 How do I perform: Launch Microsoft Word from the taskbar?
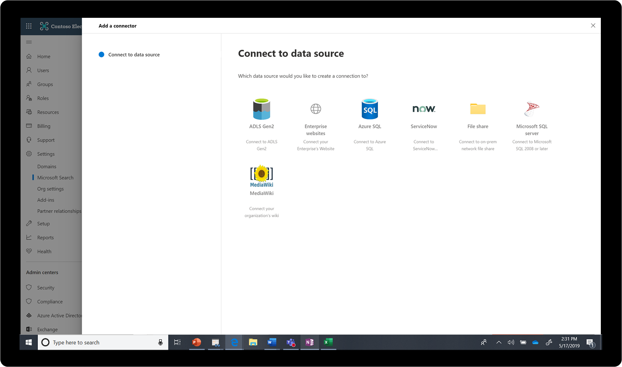click(271, 342)
